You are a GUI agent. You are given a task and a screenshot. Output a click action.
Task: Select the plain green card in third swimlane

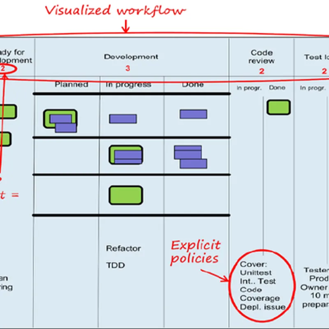click(x=126, y=195)
